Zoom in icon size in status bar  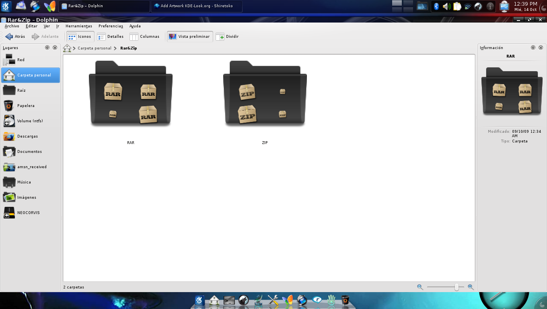click(x=471, y=287)
